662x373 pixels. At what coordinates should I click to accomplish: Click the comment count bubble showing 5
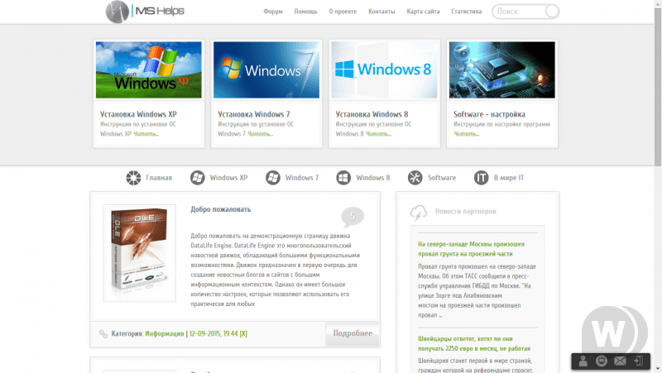point(353,217)
